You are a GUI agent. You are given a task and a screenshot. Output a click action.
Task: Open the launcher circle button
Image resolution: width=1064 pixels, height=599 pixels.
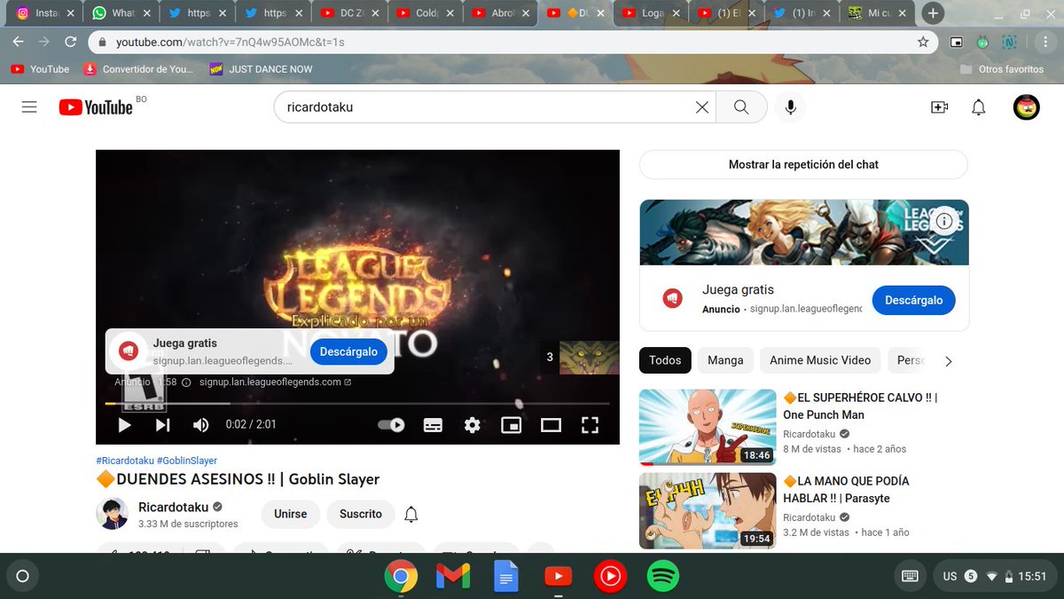pyautogui.click(x=23, y=576)
